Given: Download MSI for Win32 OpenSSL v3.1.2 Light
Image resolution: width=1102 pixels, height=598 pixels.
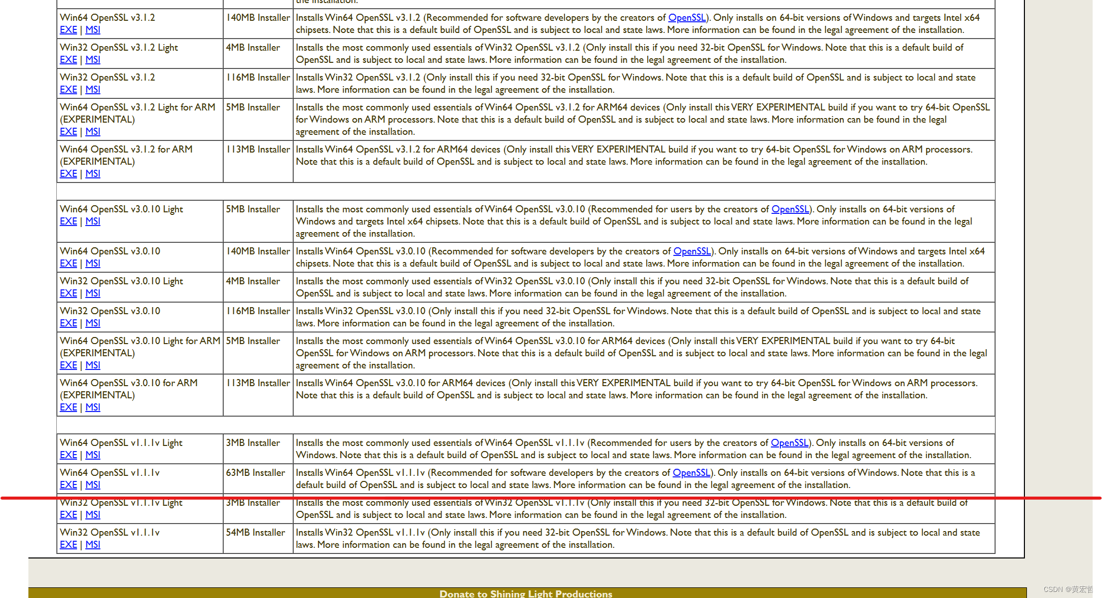Looking at the screenshot, I should [93, 60].
